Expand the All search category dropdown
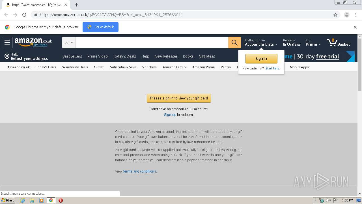362x204 pixels. [69, 42]
